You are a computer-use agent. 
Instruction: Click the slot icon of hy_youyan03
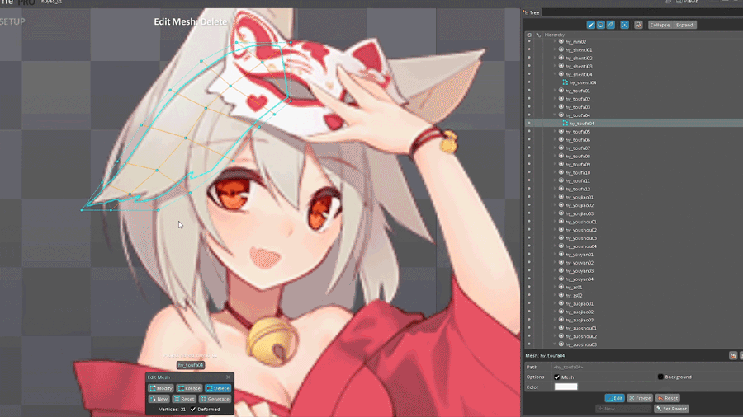pyautogui.click(x=561, y=270)
